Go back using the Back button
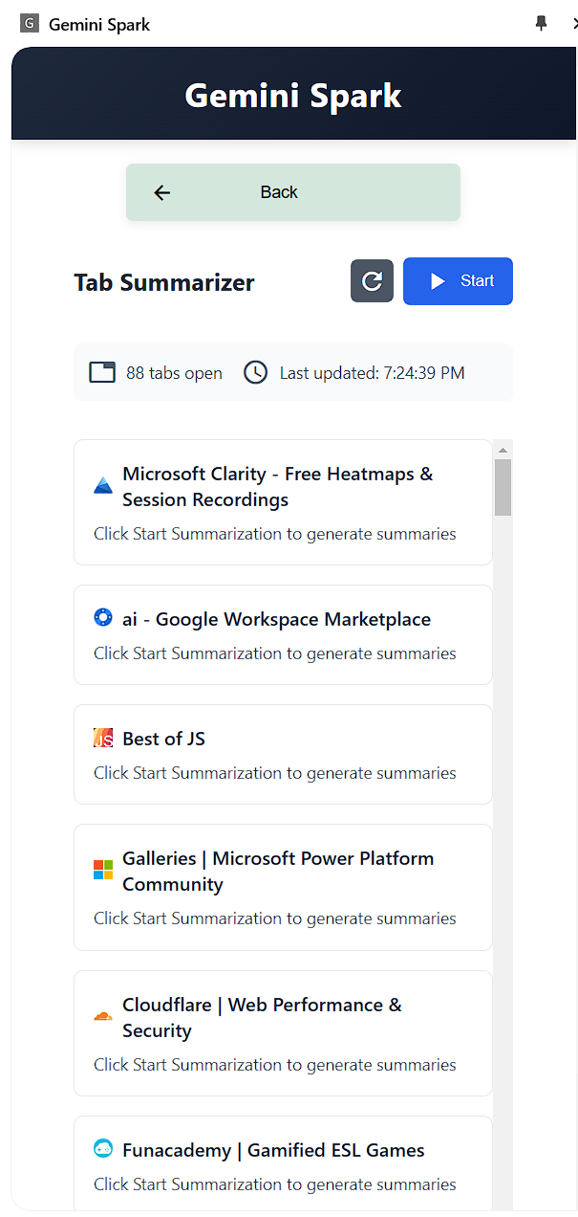Image resolution: width=578 pixels, height=1217 pixels. 292,192
